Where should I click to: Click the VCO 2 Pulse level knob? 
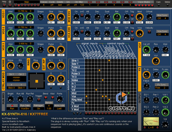coord(51,33)
